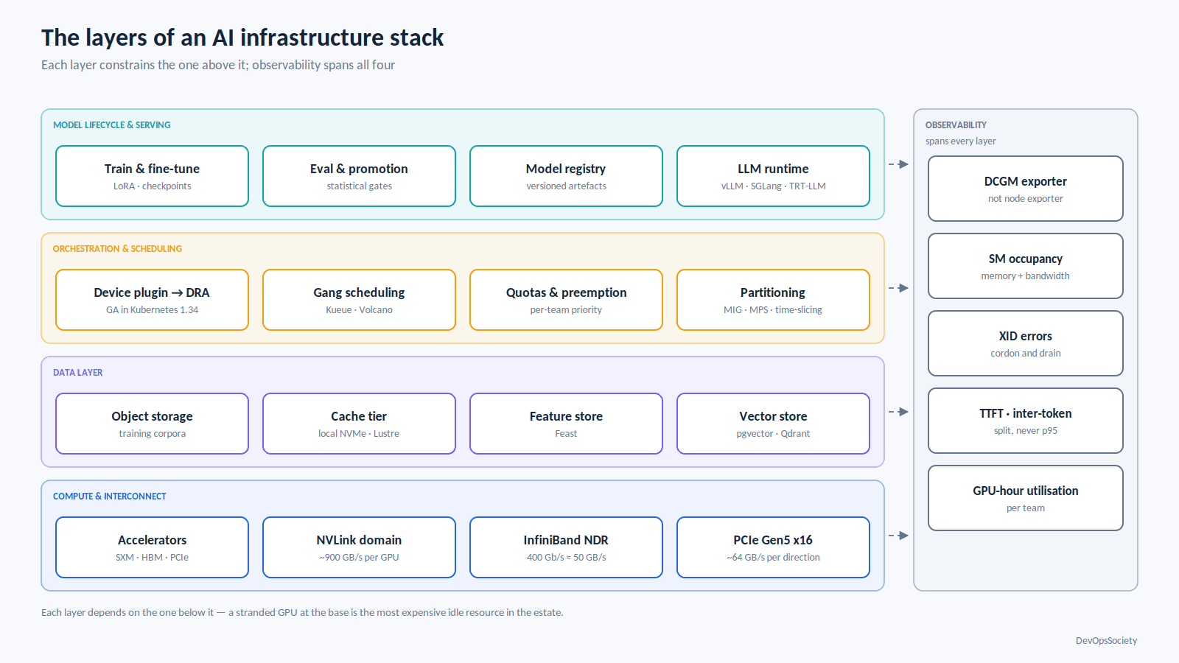Screen dimensions: 1179x663
Task: Click 'statistical gates' text
Action: 359,186
